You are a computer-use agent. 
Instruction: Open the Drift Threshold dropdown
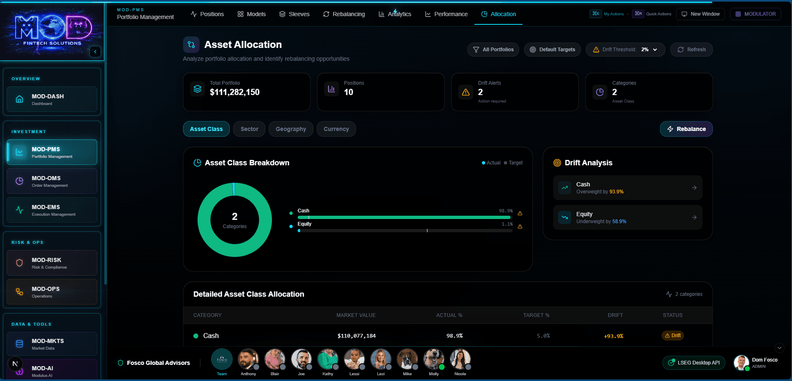625,50
